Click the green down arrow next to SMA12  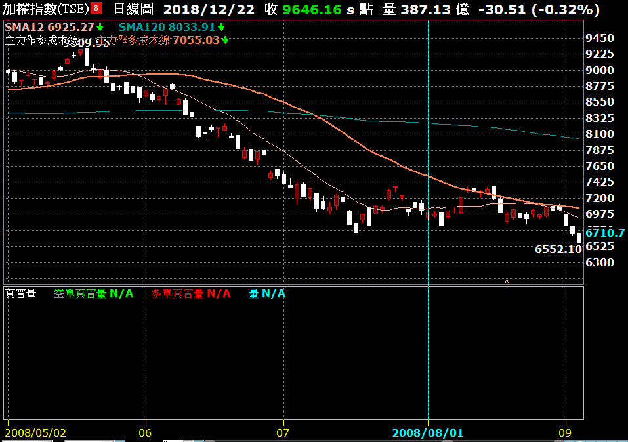(x=100, y=28)
